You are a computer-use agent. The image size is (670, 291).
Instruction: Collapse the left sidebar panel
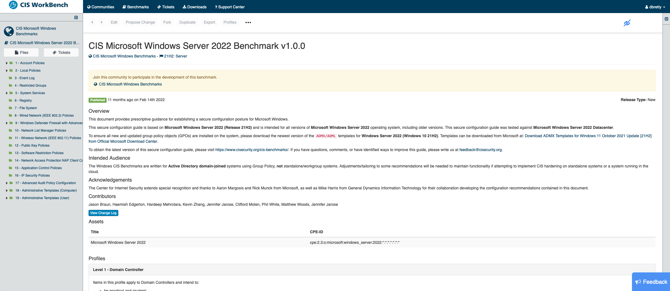(76, 17)
